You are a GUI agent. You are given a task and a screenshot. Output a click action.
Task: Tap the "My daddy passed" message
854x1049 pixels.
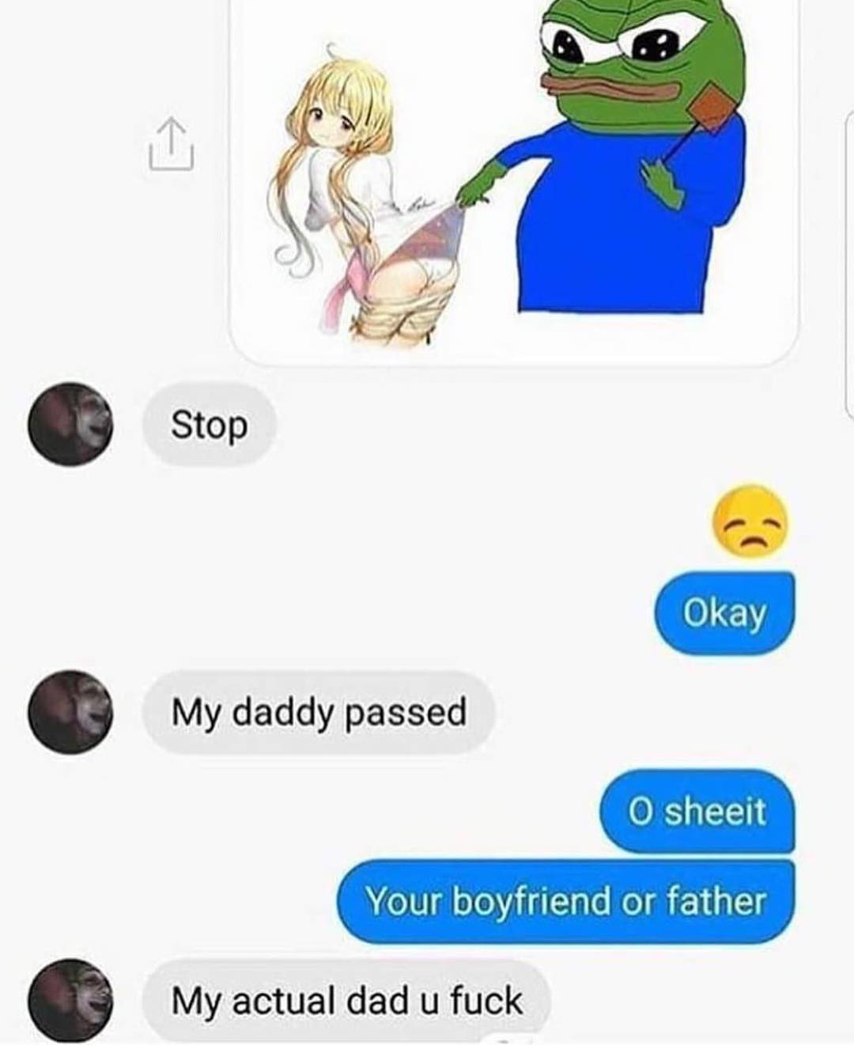click(x=319, y=712)
